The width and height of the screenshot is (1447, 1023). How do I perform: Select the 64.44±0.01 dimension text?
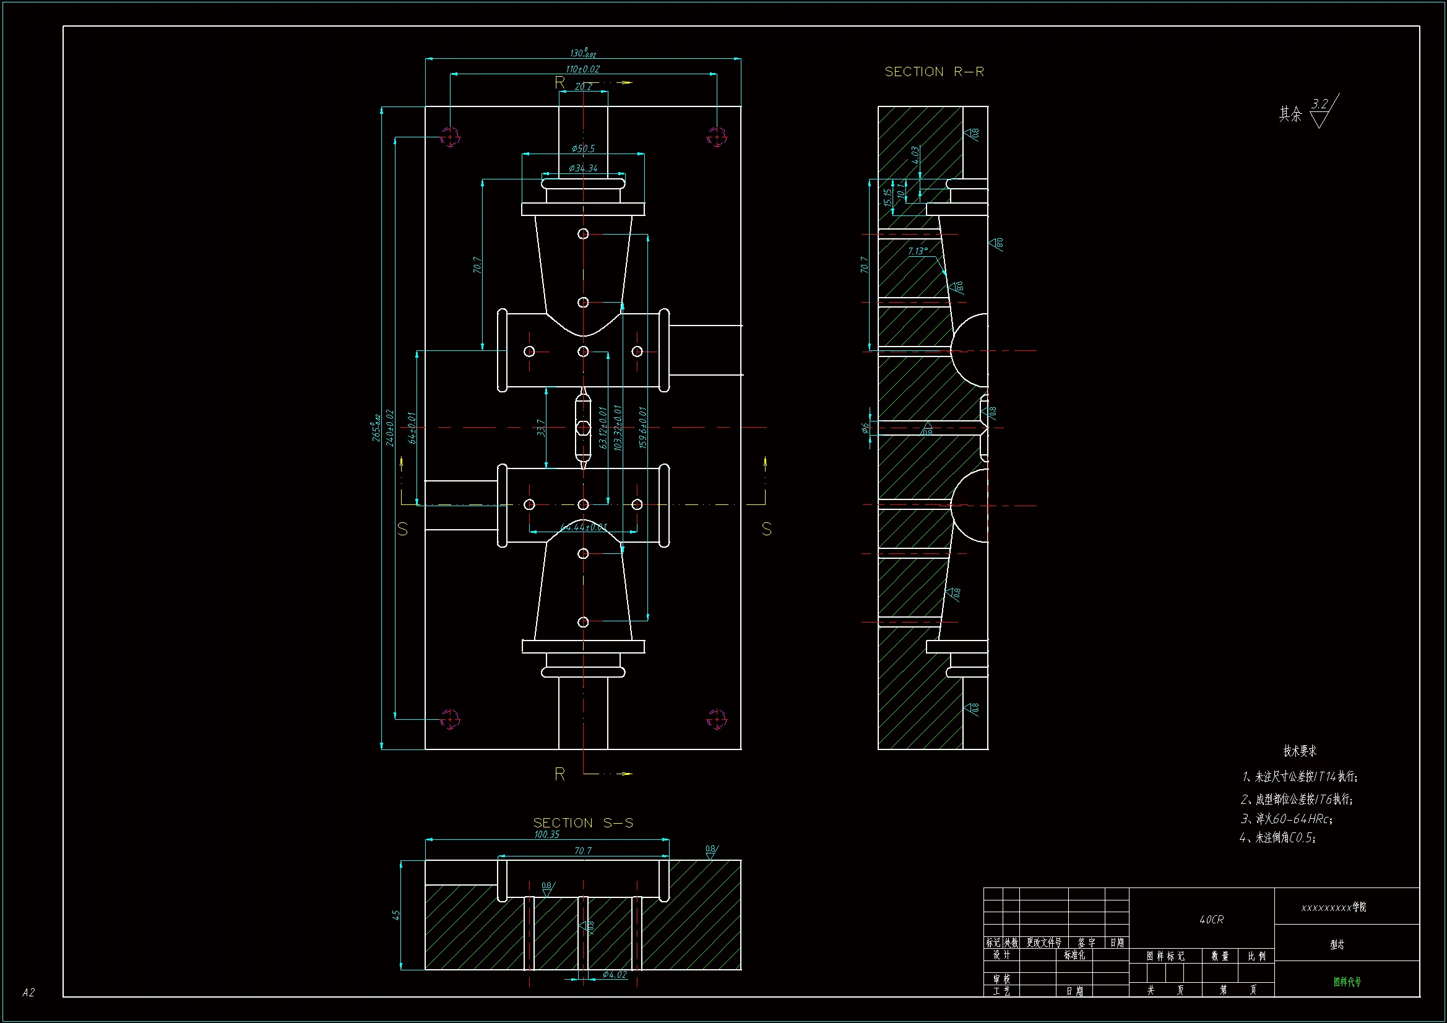point(584,527)
